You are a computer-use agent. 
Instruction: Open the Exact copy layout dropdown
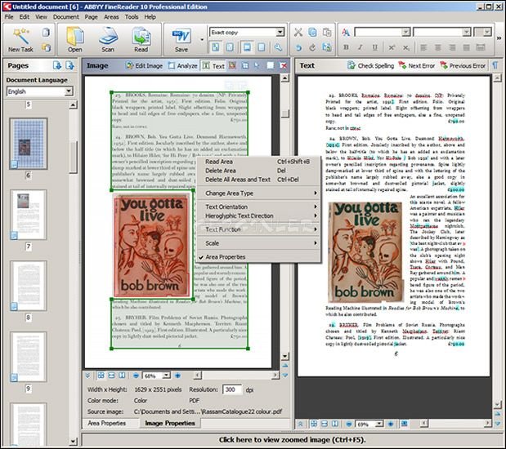coord(280,32)
